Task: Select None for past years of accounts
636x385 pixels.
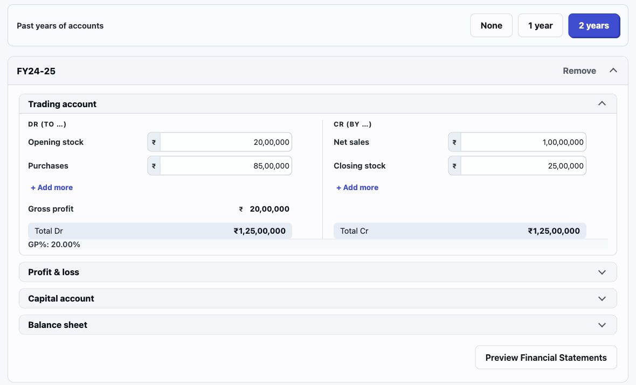Action: click(491, 25)
